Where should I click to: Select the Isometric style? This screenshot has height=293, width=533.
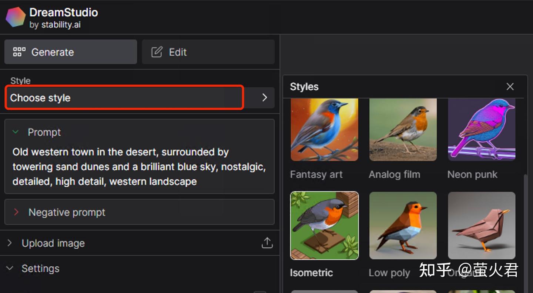point(324,225)
